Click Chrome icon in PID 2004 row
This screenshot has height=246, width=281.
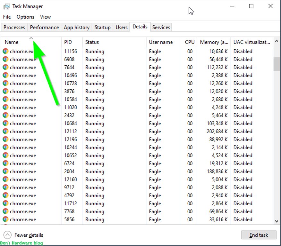5,171
